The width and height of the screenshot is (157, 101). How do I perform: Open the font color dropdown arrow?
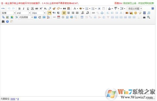click(x=77, y=9)
